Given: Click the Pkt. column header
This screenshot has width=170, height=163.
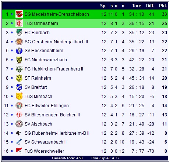Looking at the screenshot, I should click(163, 6).
